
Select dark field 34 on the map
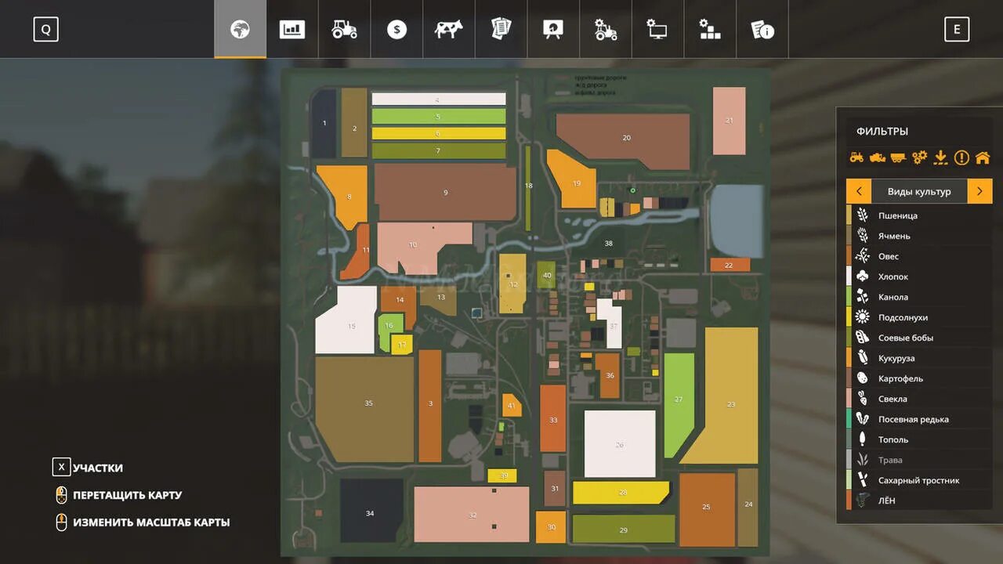[371, 511]
